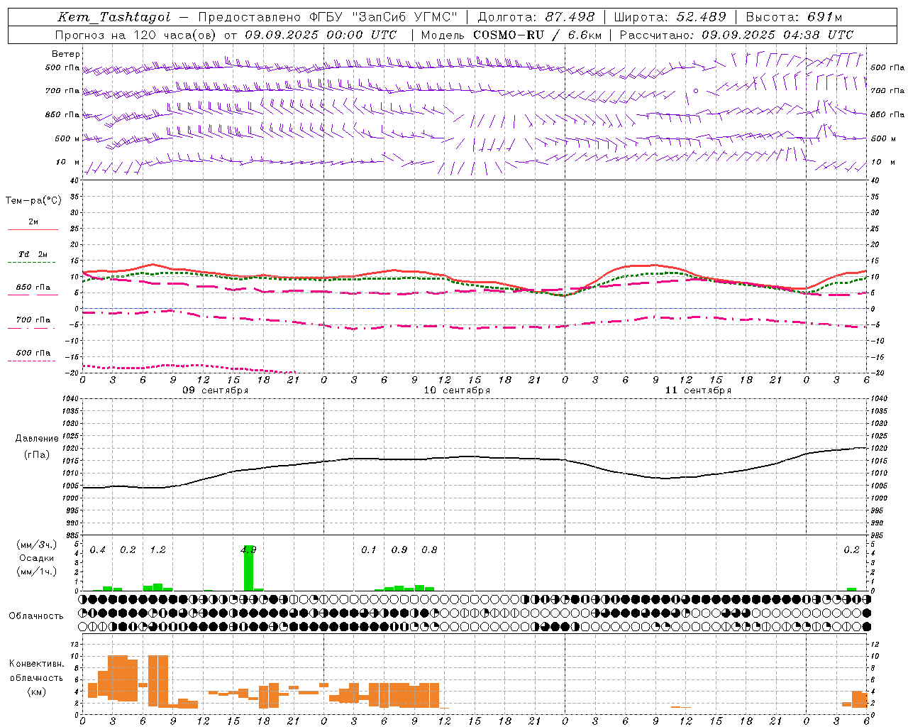This screenshot has height=727, width=908.
Task: Click the 700 гПа temperature legend entry
Action: 33,319
